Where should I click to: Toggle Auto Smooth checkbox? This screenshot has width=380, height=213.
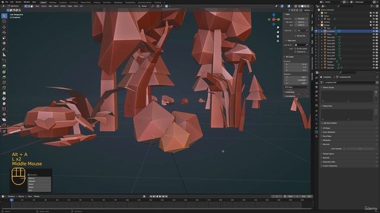click(344, 149)
